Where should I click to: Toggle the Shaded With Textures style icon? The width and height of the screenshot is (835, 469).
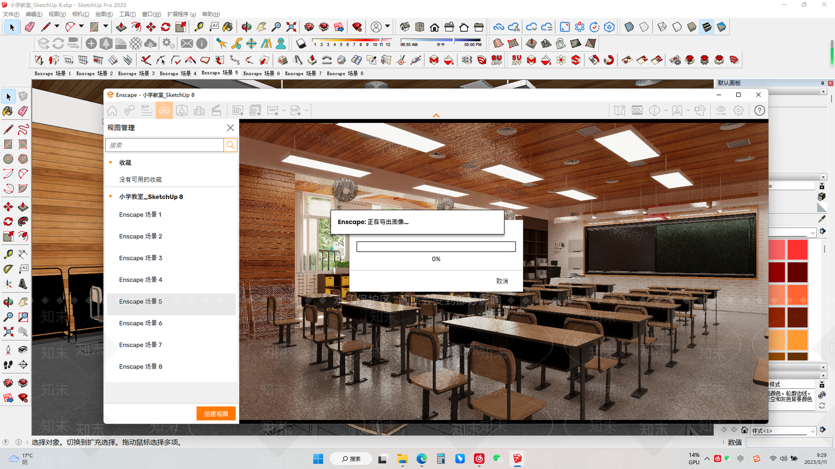[707, 27]
